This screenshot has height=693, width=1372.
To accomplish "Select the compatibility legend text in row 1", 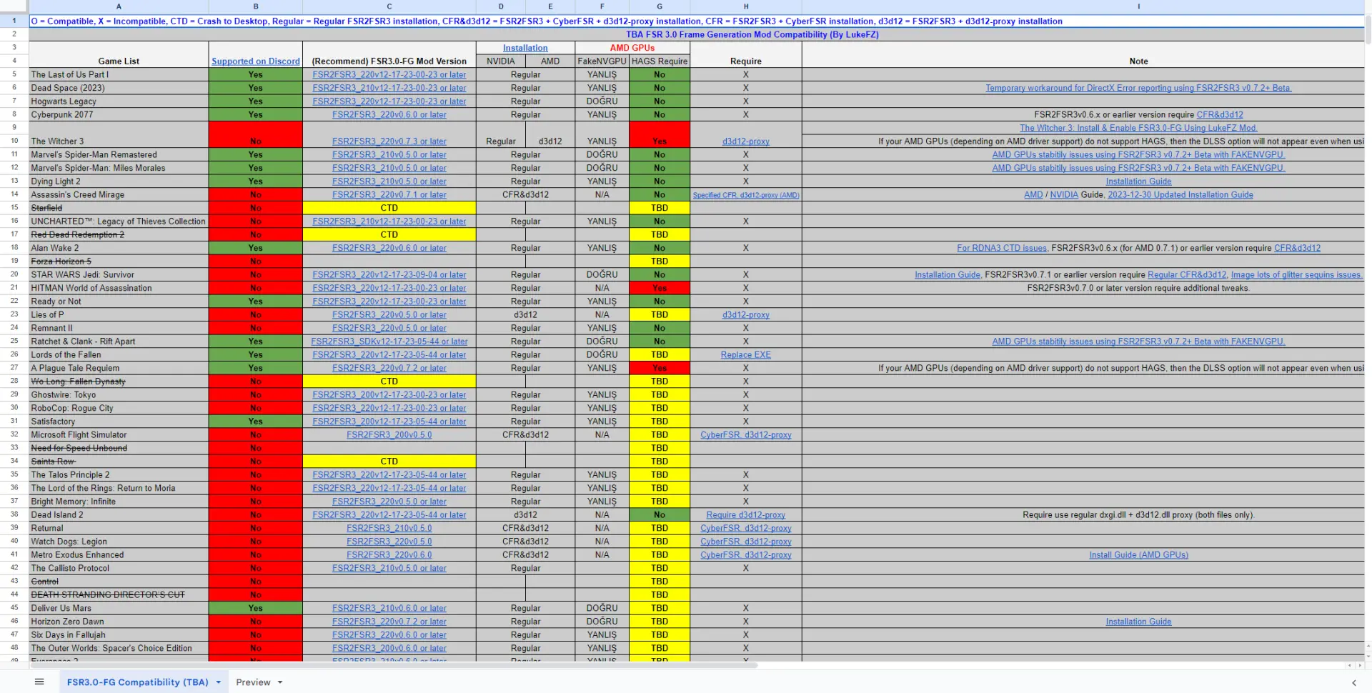I will point(547,21).
